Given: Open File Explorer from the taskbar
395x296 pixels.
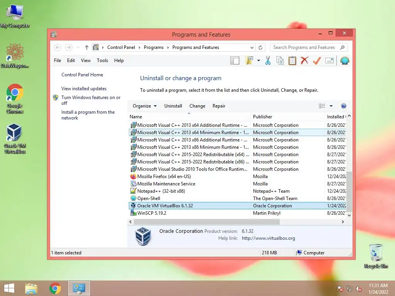Looking at the screenshot, I should (31, 288).
